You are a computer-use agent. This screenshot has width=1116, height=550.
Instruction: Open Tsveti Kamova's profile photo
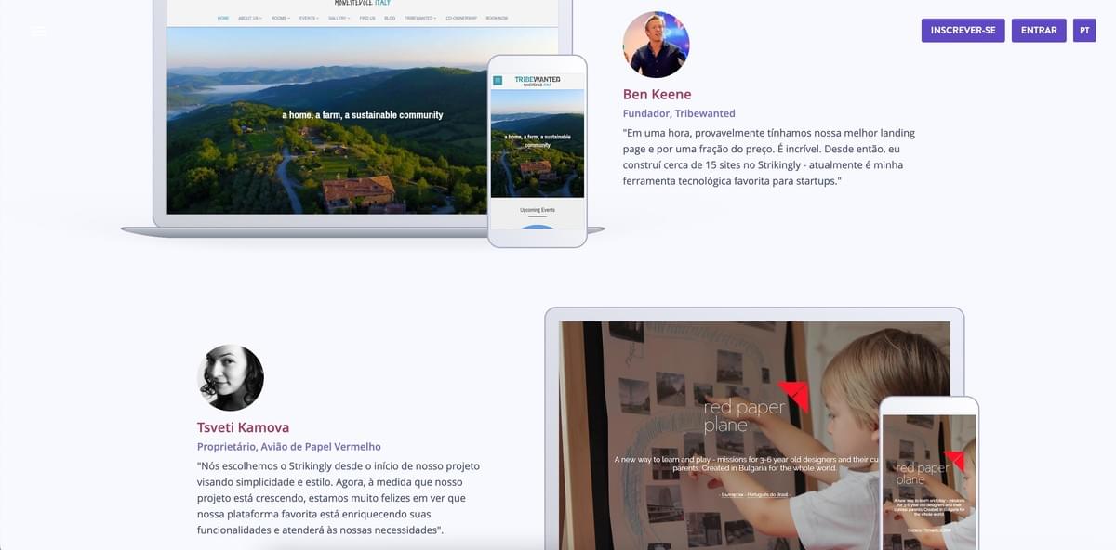tap(231, 376)
